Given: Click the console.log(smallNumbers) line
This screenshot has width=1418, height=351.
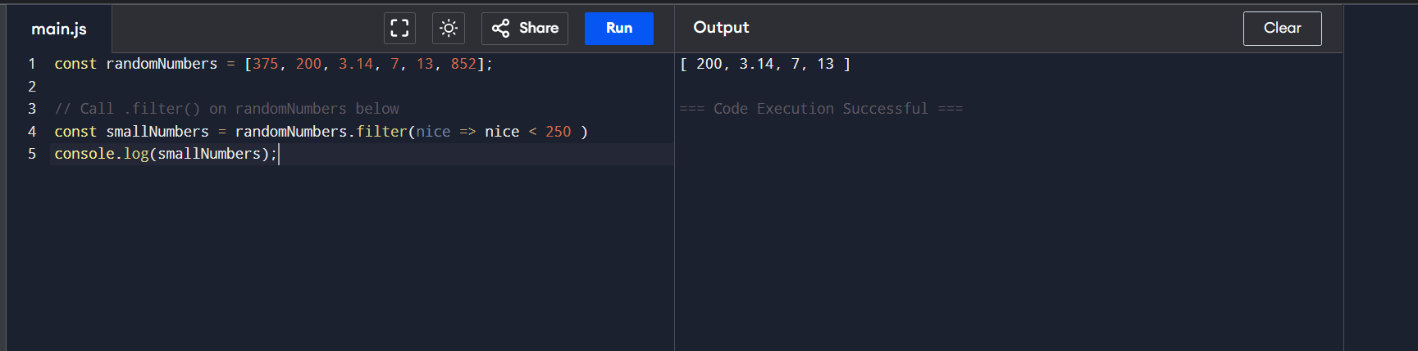Looking at the screenshot, I should click(166, 154).
